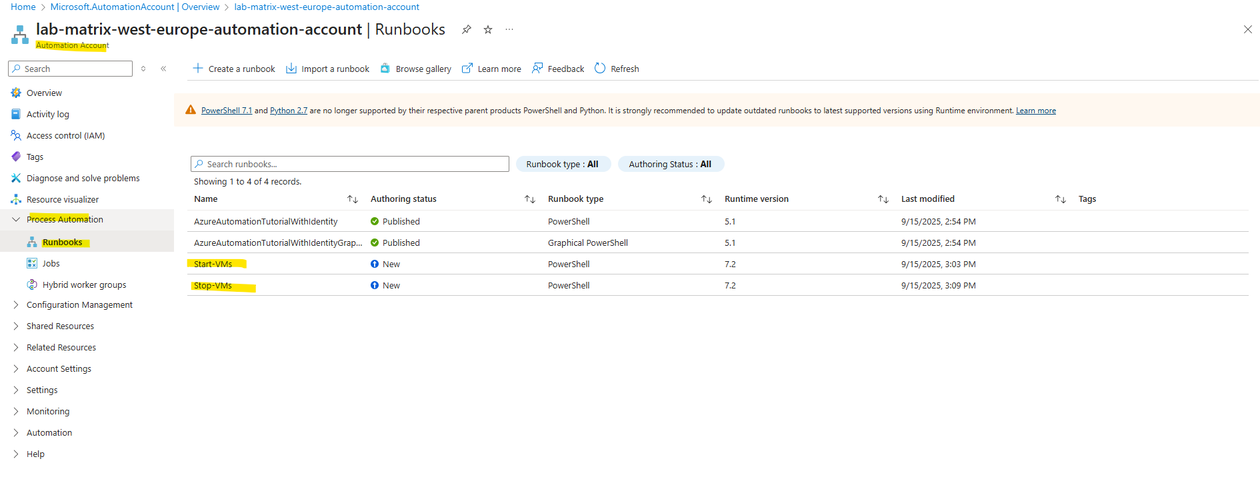This screenshot has width=1260, height=491.
Task: Open Browse gallery
Action: coord(416,69)
